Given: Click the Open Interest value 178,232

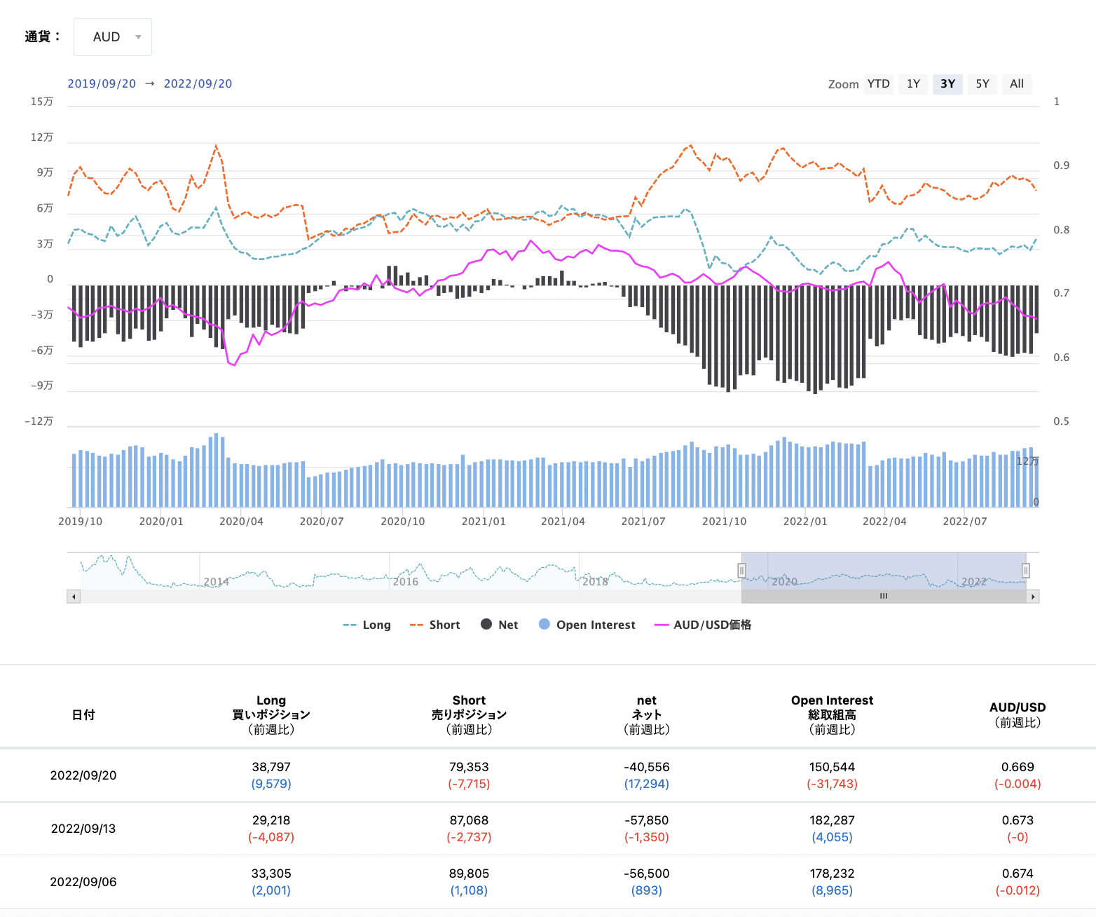Looking at the screenshot, I should [x=833, y=874].
